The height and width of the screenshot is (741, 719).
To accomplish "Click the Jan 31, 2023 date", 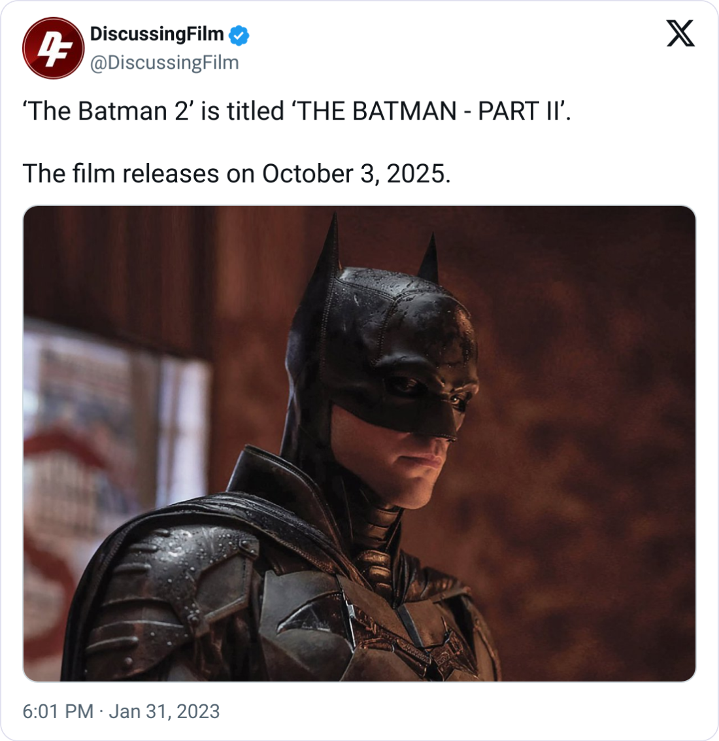I will coord(164,711).
